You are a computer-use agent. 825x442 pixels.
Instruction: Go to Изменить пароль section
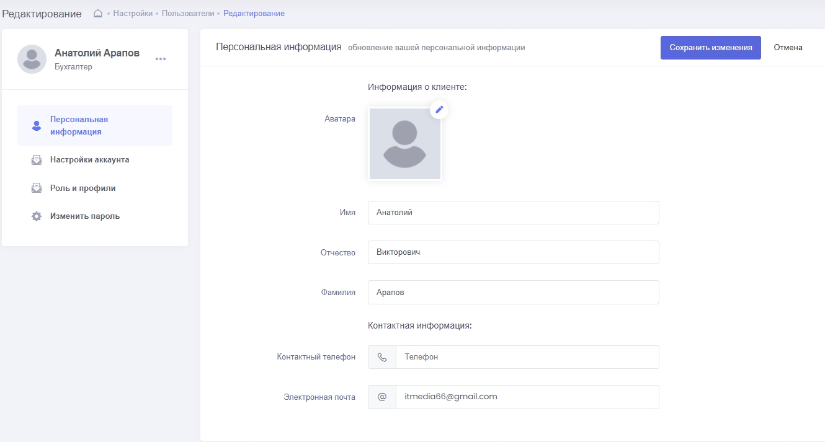(x=85, y=216)
